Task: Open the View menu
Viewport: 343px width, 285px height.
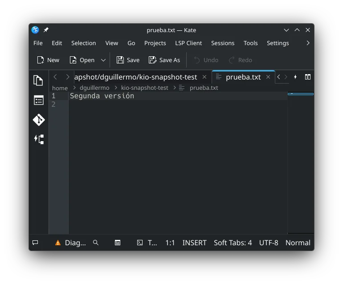Action: (x=111, y=43)
